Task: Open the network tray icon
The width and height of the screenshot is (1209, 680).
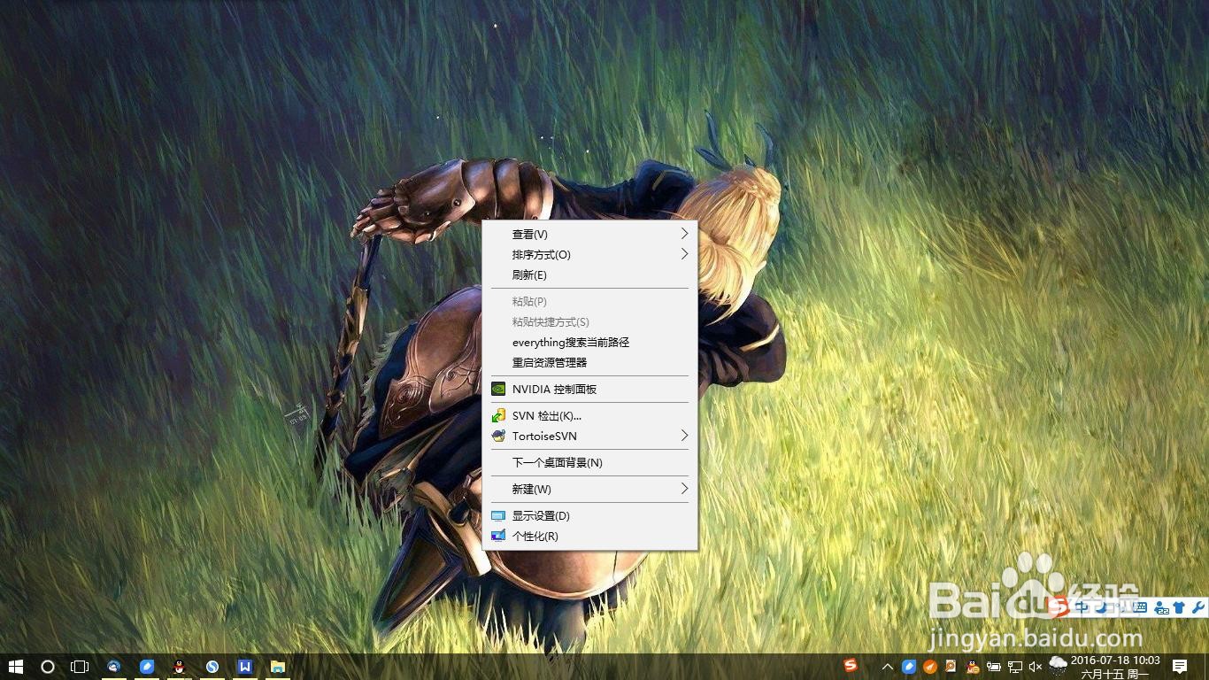Action: point(1015,667)
